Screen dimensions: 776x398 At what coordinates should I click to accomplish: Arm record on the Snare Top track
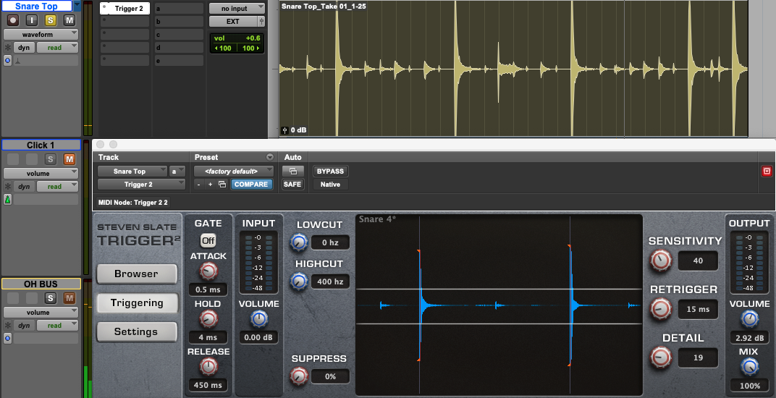point(13,20)
